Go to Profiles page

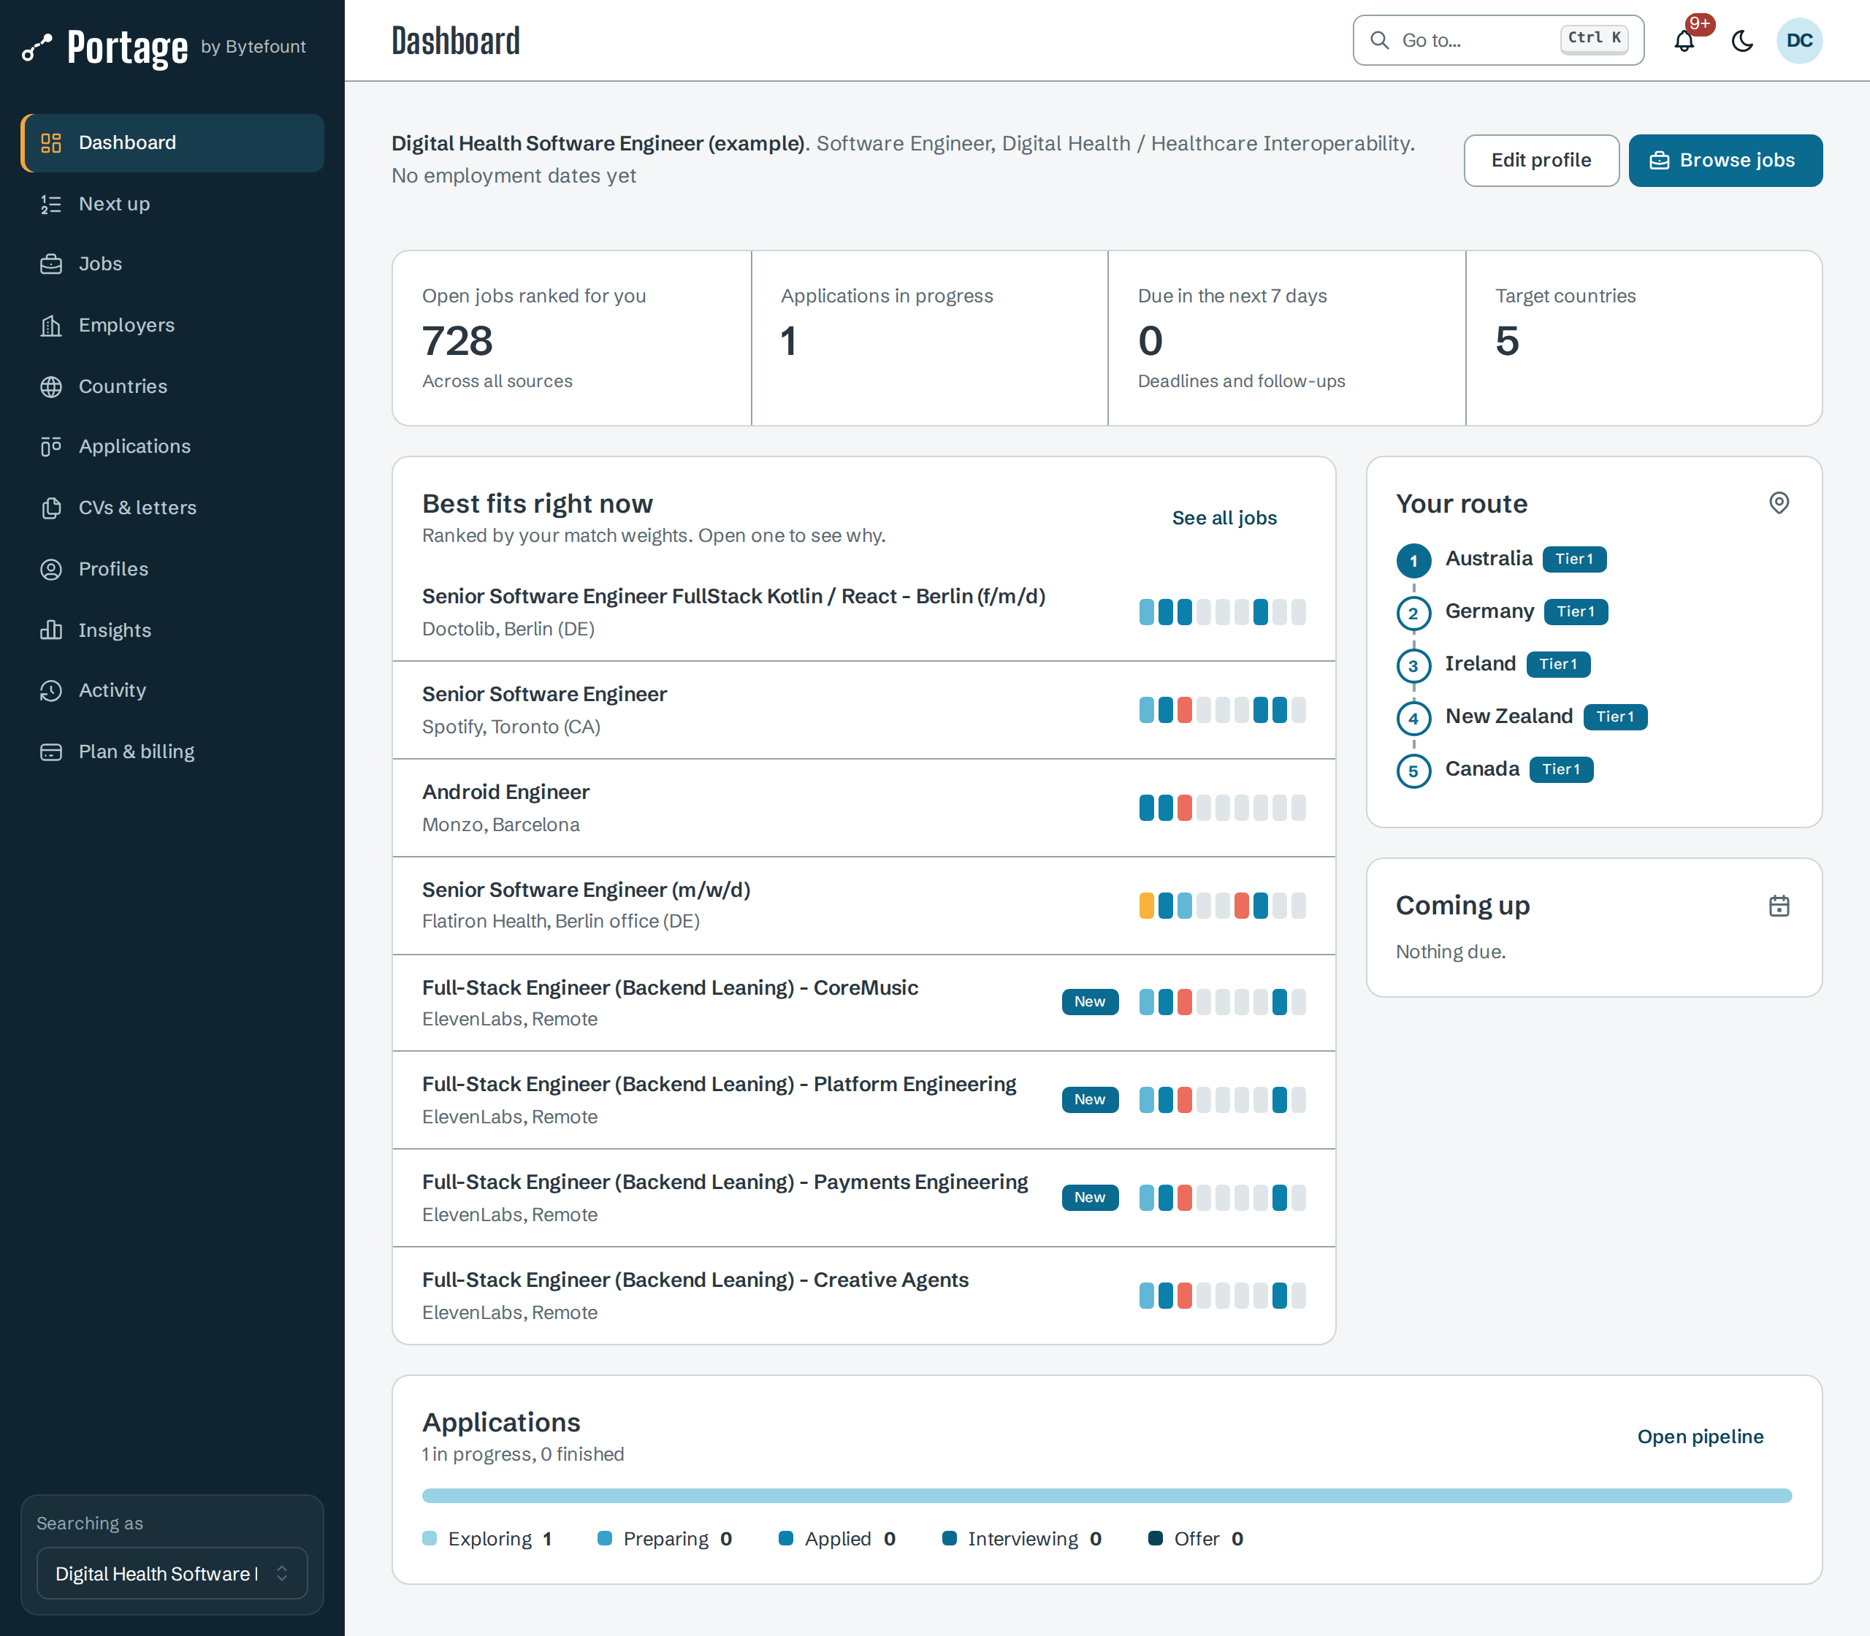tap(172, 569)
